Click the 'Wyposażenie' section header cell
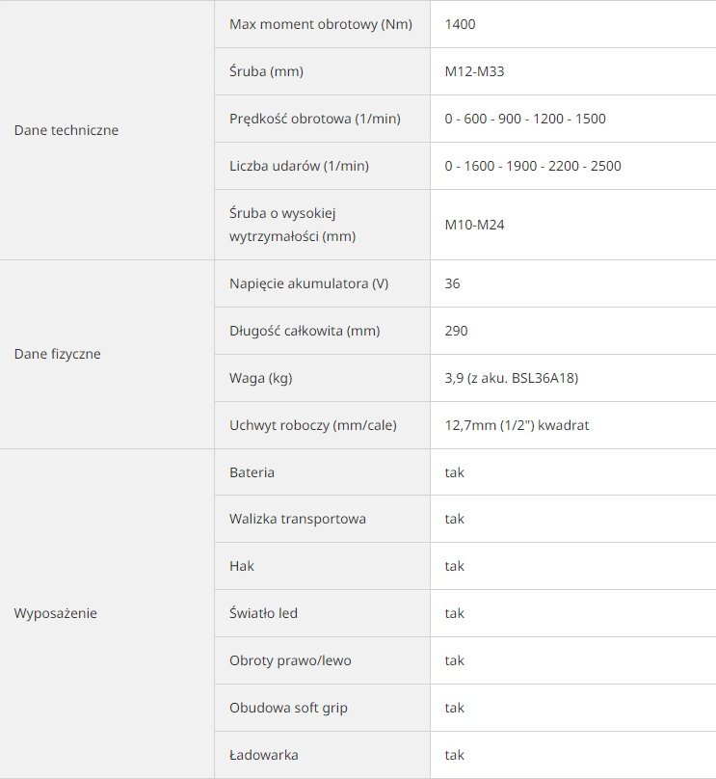716x779 pixels. point(56,613)
